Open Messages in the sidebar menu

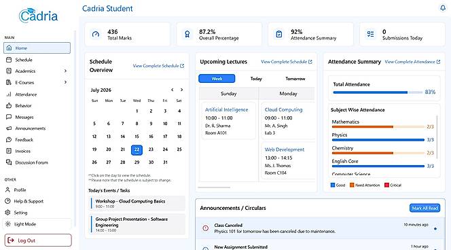tap(37, 117)
